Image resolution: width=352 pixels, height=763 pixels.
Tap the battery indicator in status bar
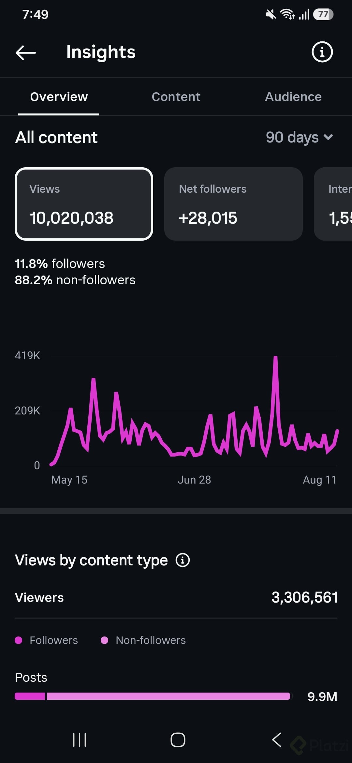(x=323, y=14)
